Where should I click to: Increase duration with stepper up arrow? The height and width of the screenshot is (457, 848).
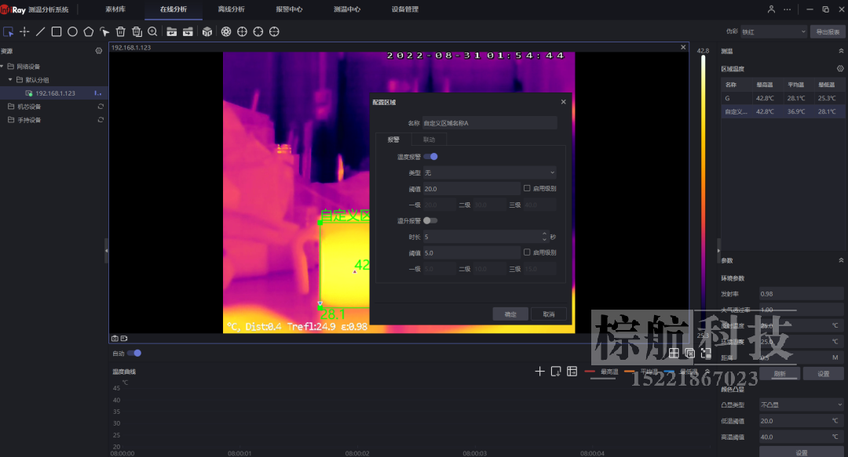coord(544,234)
